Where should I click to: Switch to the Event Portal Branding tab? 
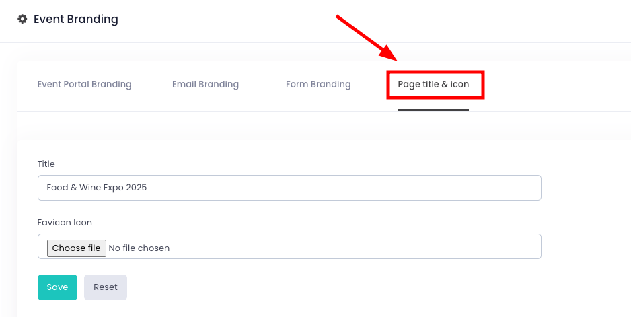tap(84, 85)
